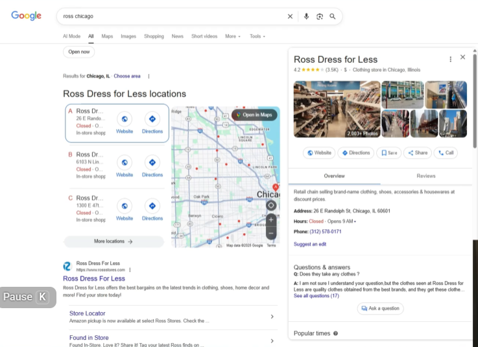Click inside the Google search text field

click(x=169, y=16)
